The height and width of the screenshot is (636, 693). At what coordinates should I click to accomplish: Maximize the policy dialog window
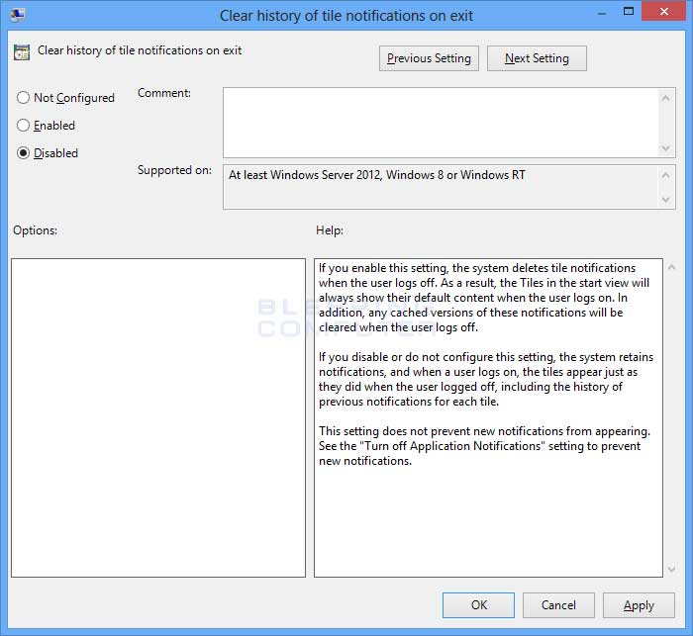tap(629, 12)
